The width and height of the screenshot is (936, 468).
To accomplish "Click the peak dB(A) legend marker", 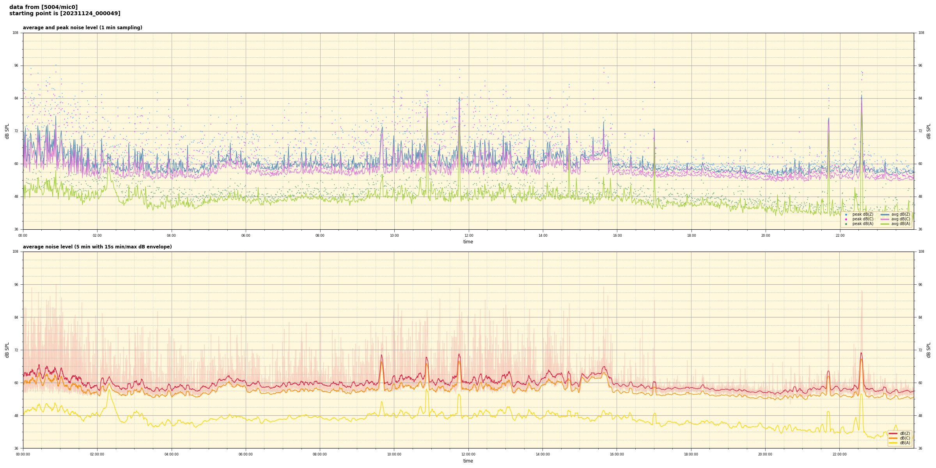I will (846, 224).
